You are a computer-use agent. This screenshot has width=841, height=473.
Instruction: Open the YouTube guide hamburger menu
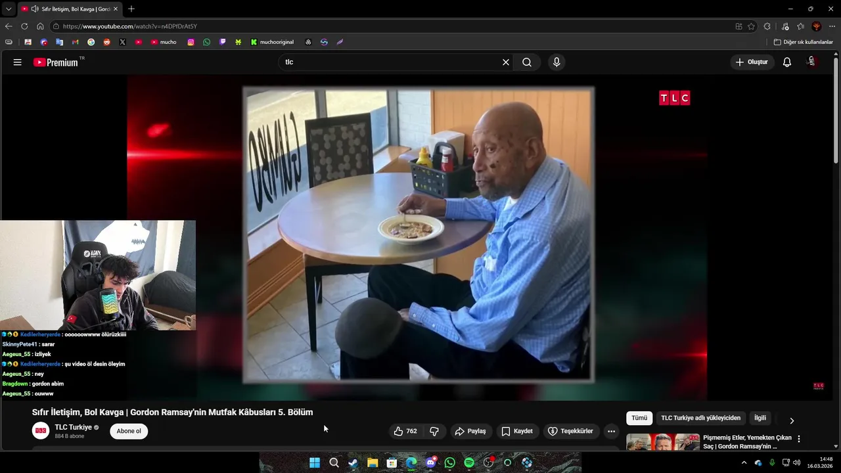(x=18, y=62)
